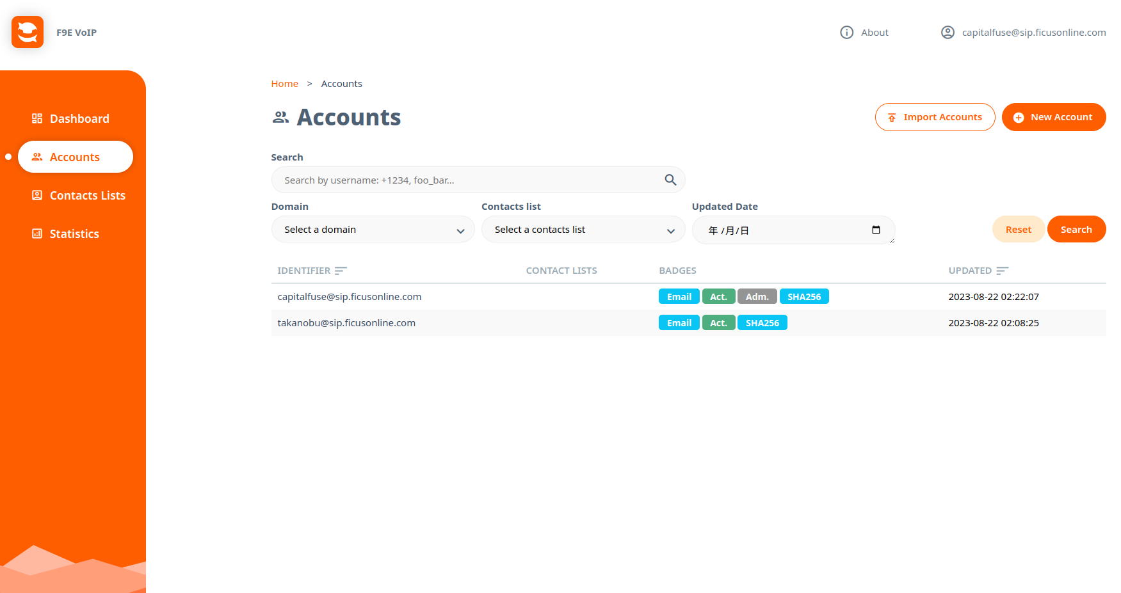Image resolution: width=1121 pixels, height=593 pixels.
Task: Expand the Select a domain dropdown
Action: coord(373,230)
